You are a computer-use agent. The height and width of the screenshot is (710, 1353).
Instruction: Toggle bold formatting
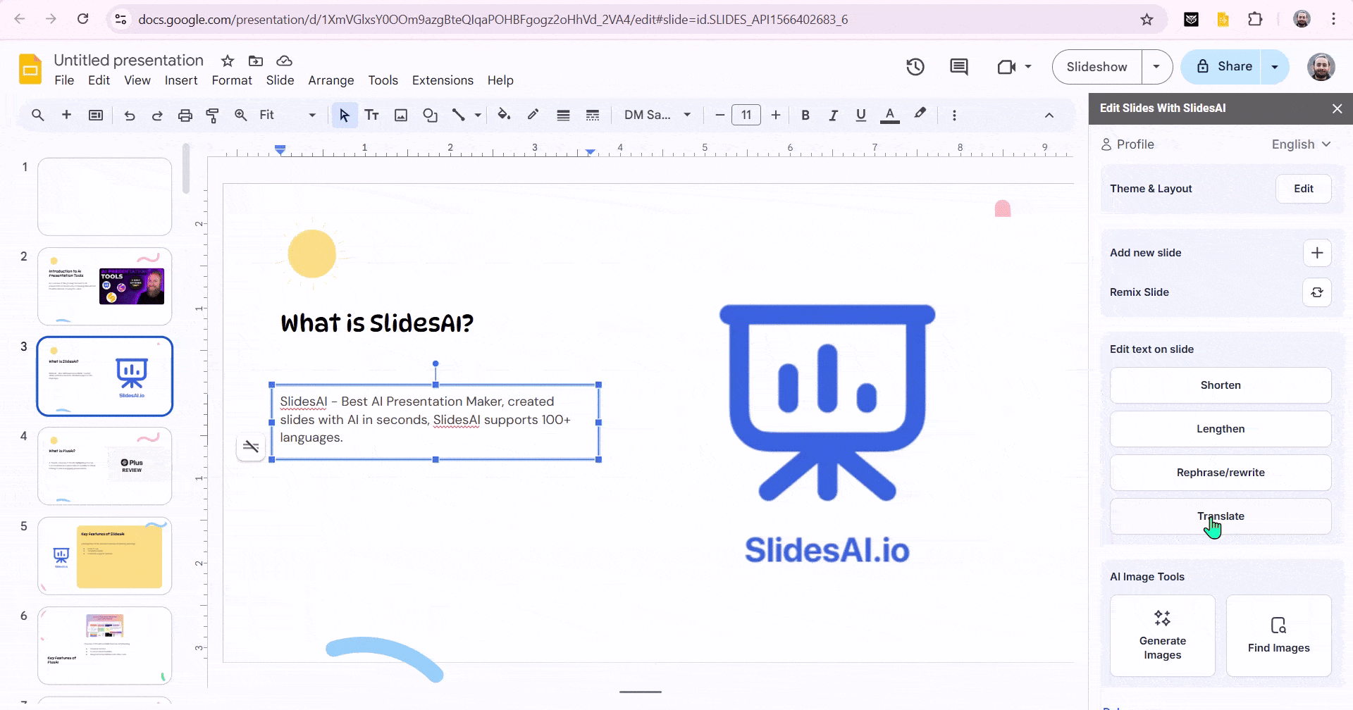[805, 115]
